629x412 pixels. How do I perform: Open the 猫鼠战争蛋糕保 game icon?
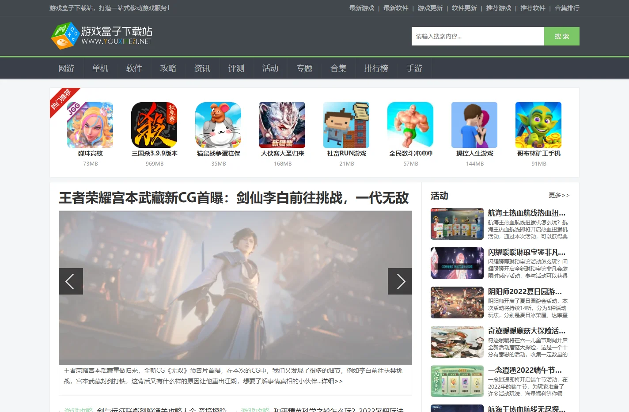click(218, 125)
